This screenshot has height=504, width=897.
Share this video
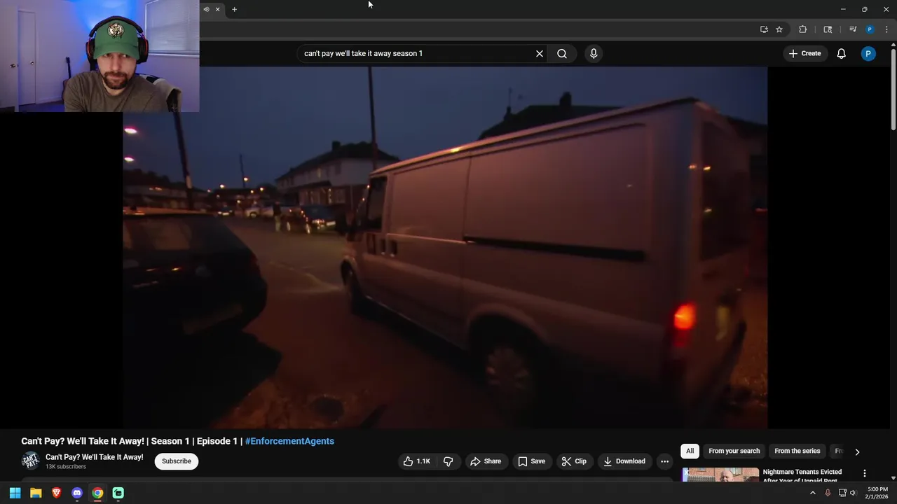pyautogui.click(x=486, y=461)
